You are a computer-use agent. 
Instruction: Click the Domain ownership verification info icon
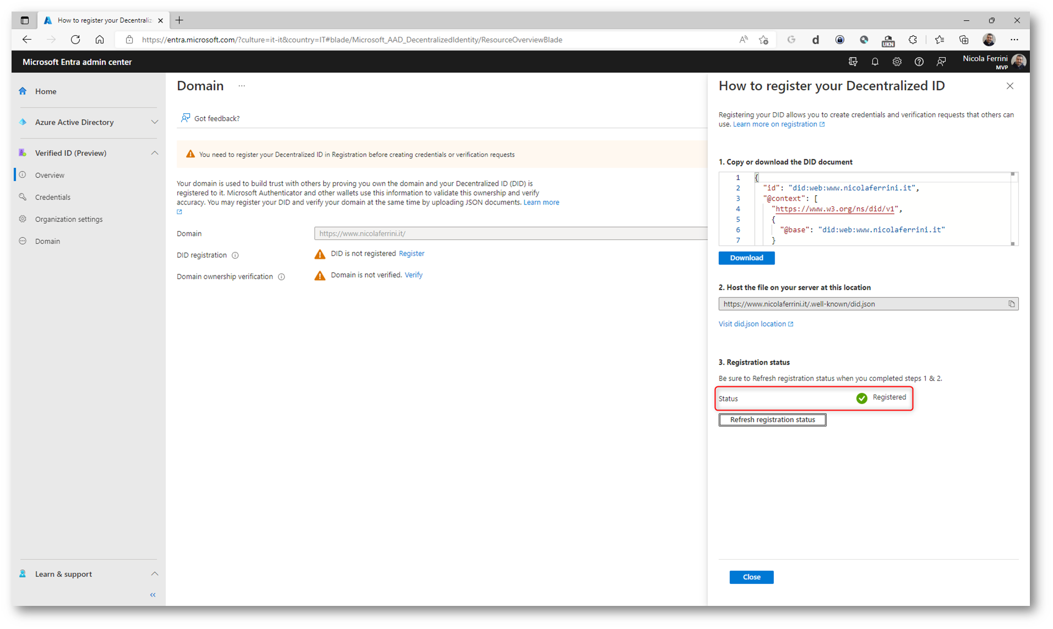tap(281, 277)
